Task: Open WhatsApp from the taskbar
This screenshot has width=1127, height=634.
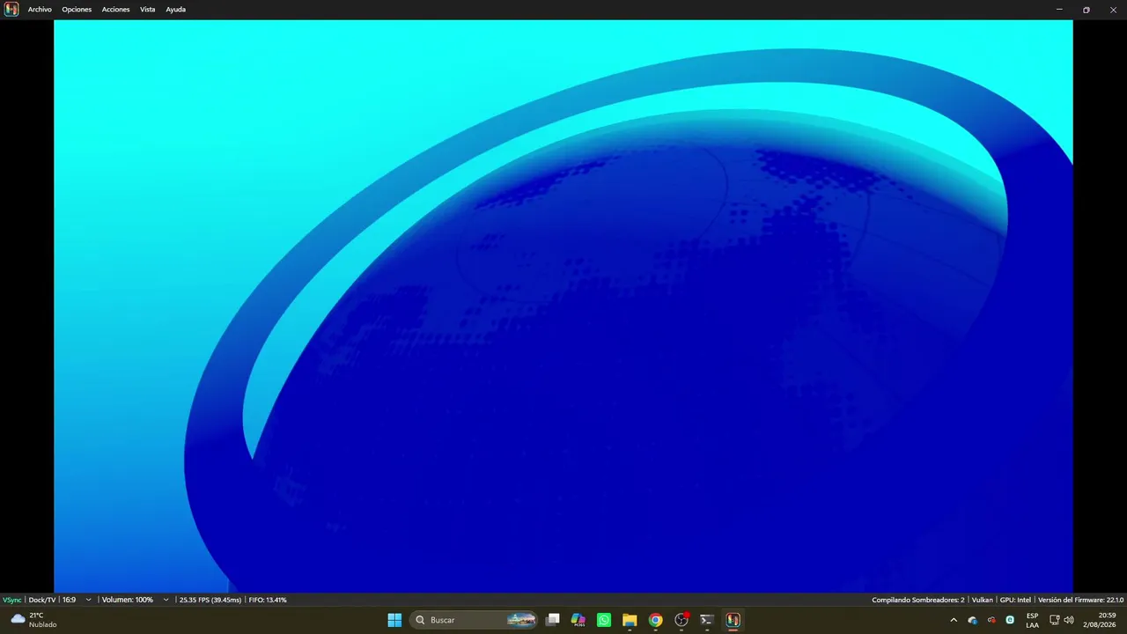Action: pos(604,620)
